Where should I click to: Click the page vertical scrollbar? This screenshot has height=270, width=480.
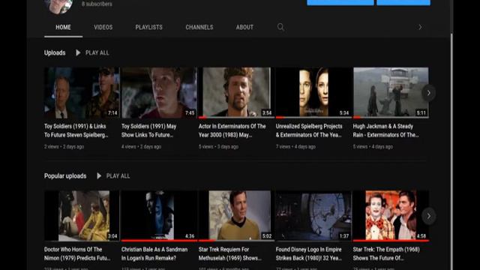point(451,151)
